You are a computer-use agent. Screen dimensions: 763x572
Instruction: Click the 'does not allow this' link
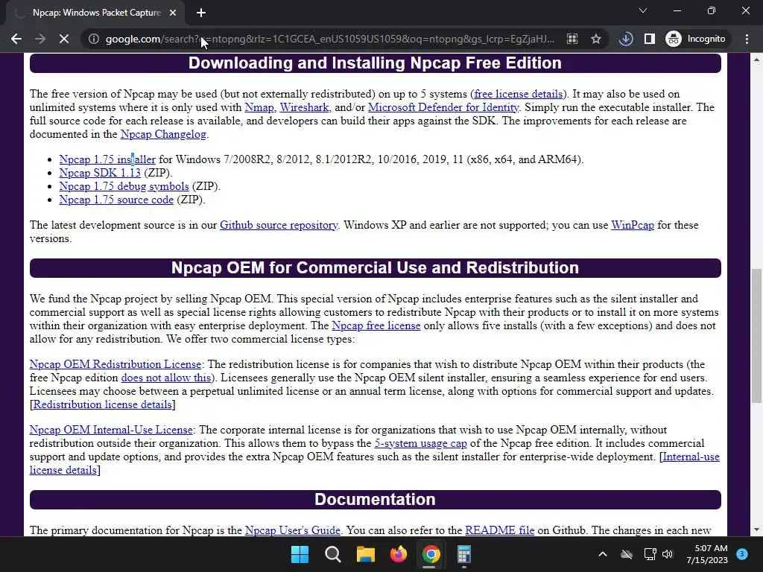tap(166, 378)
